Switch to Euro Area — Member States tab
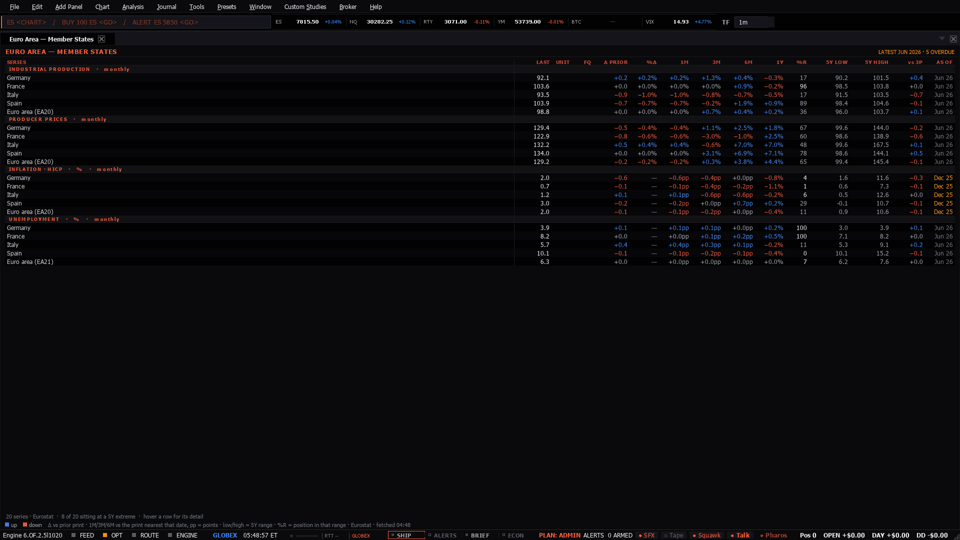The height and width of the screenshot is (540, 960). pos(51,39)
